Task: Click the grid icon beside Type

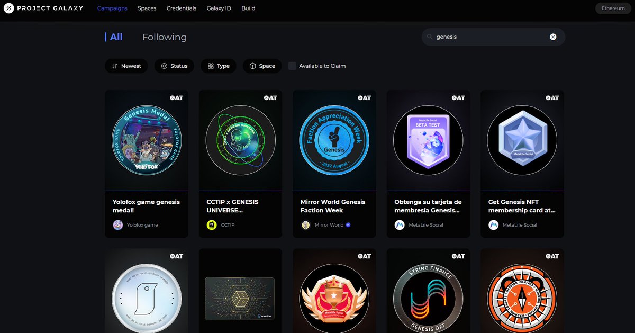Action: tap(211, 66)
